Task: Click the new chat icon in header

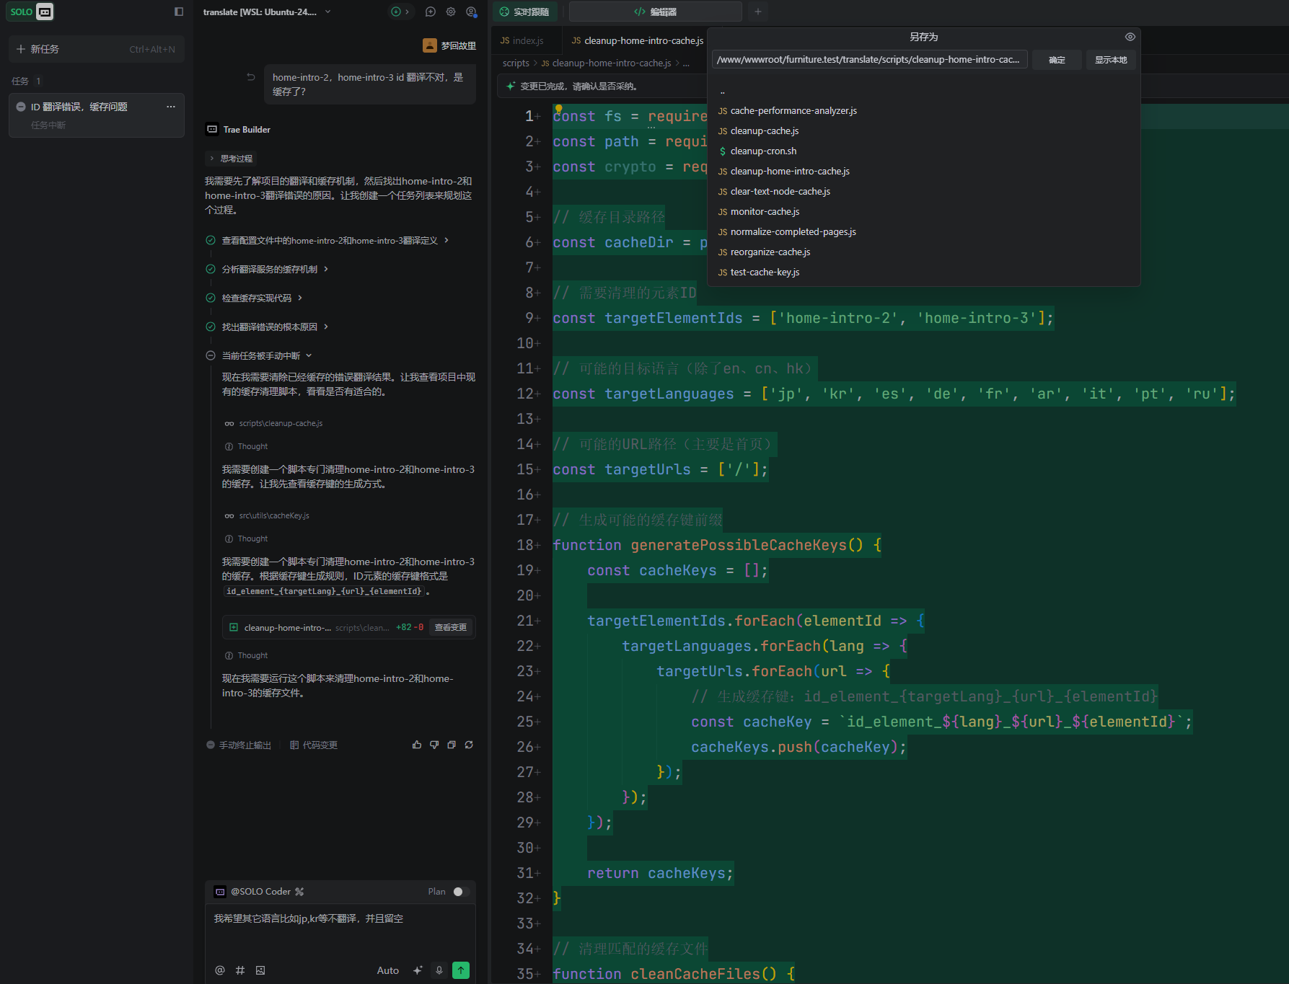Action: coord(431,12)
